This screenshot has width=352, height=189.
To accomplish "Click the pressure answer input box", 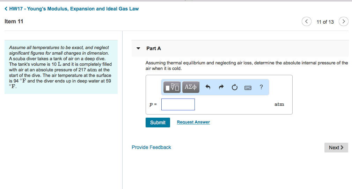I will click(178, 104).
